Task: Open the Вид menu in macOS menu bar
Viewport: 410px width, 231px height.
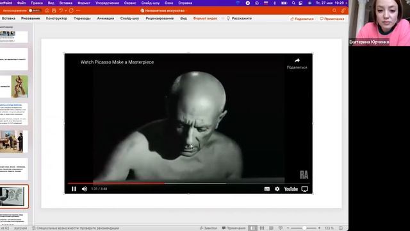Action: pos(51,3)
